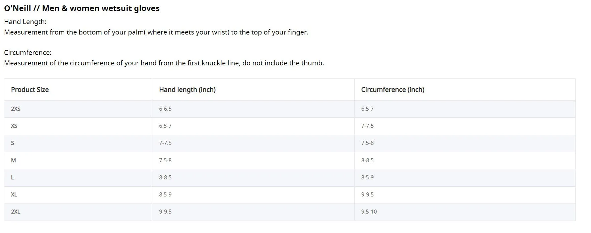Click the L size row label
This screenshot has width=591, height=233.
(x=12, y=177)
